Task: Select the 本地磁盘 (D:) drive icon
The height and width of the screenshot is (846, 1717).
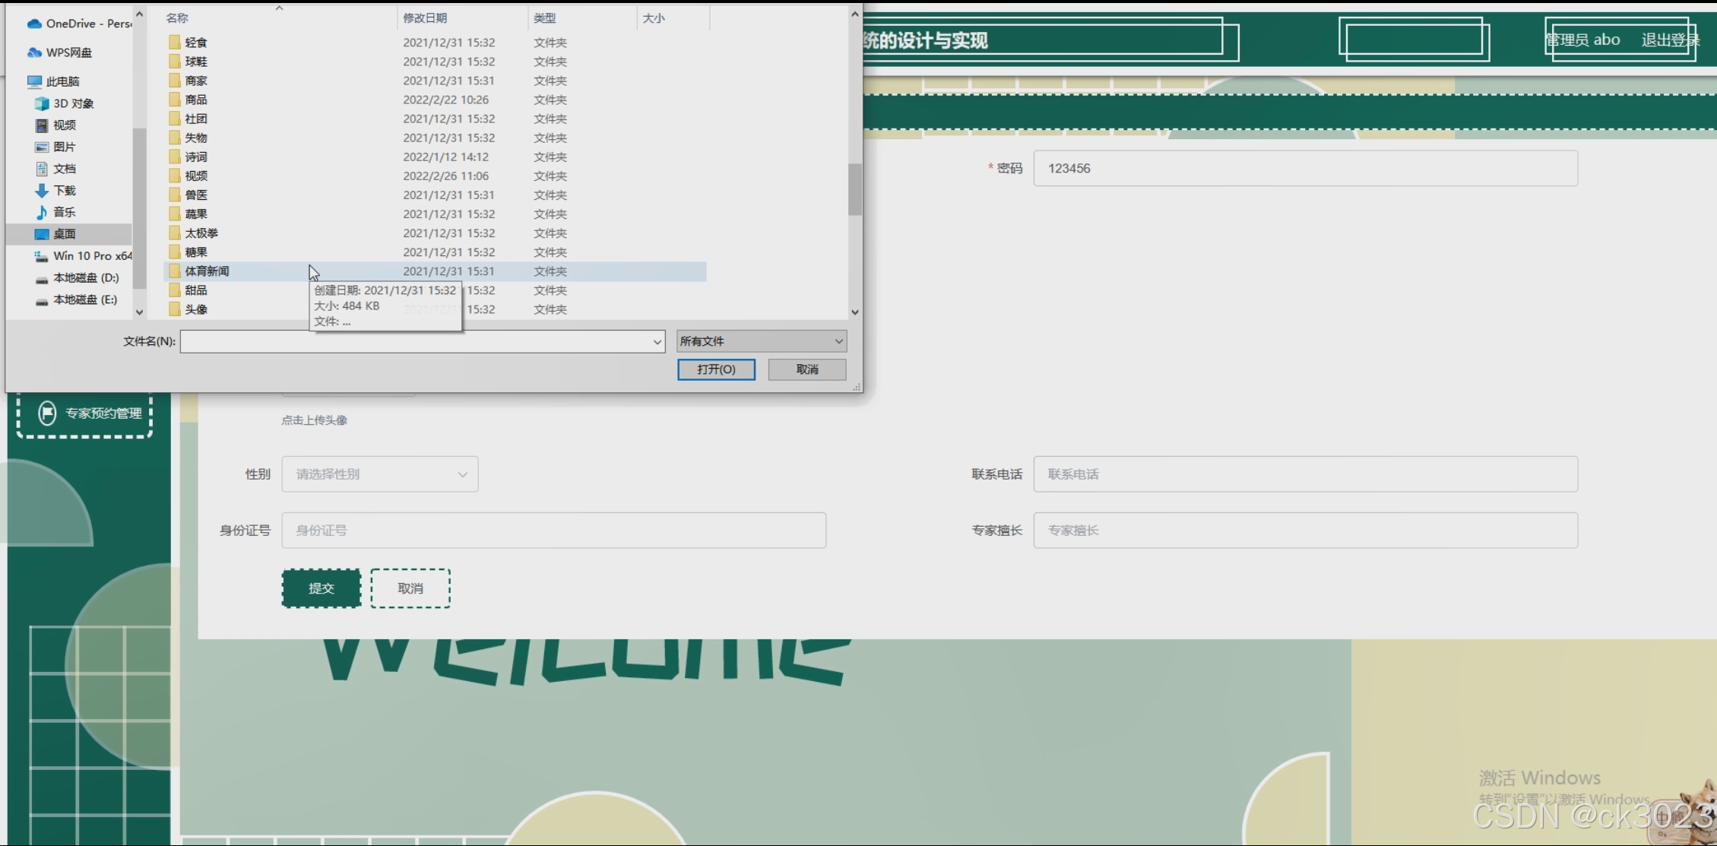Action: (42, 278)
